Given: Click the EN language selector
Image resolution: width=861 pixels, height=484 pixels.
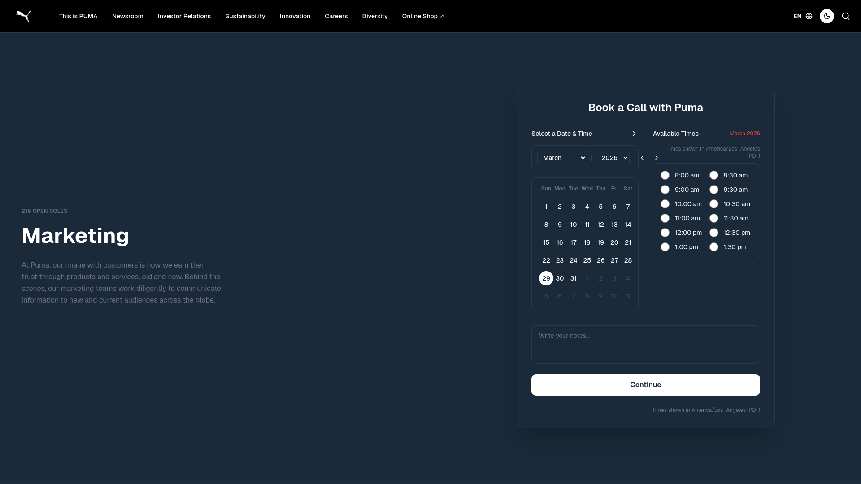Looking at the screenshot, I should pyautogui.click(x=797, y=16).
